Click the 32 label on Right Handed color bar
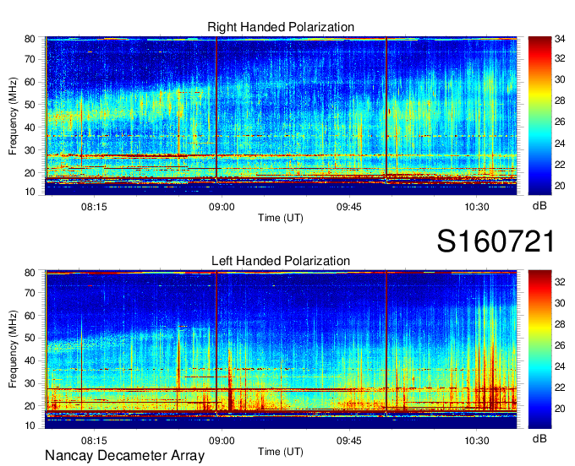575x466 pixels. [x=560, y=58]
